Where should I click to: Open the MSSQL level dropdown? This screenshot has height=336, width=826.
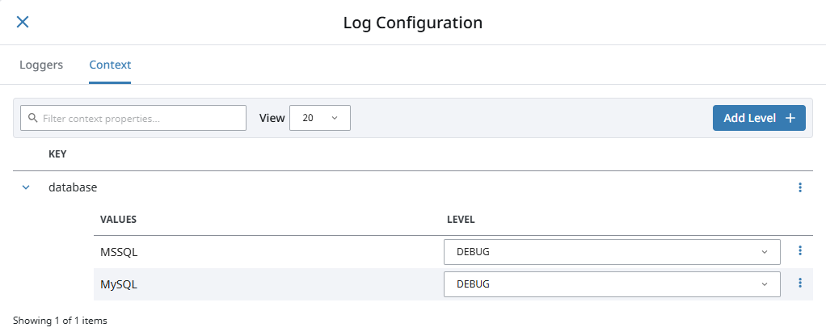coord(612,252)
